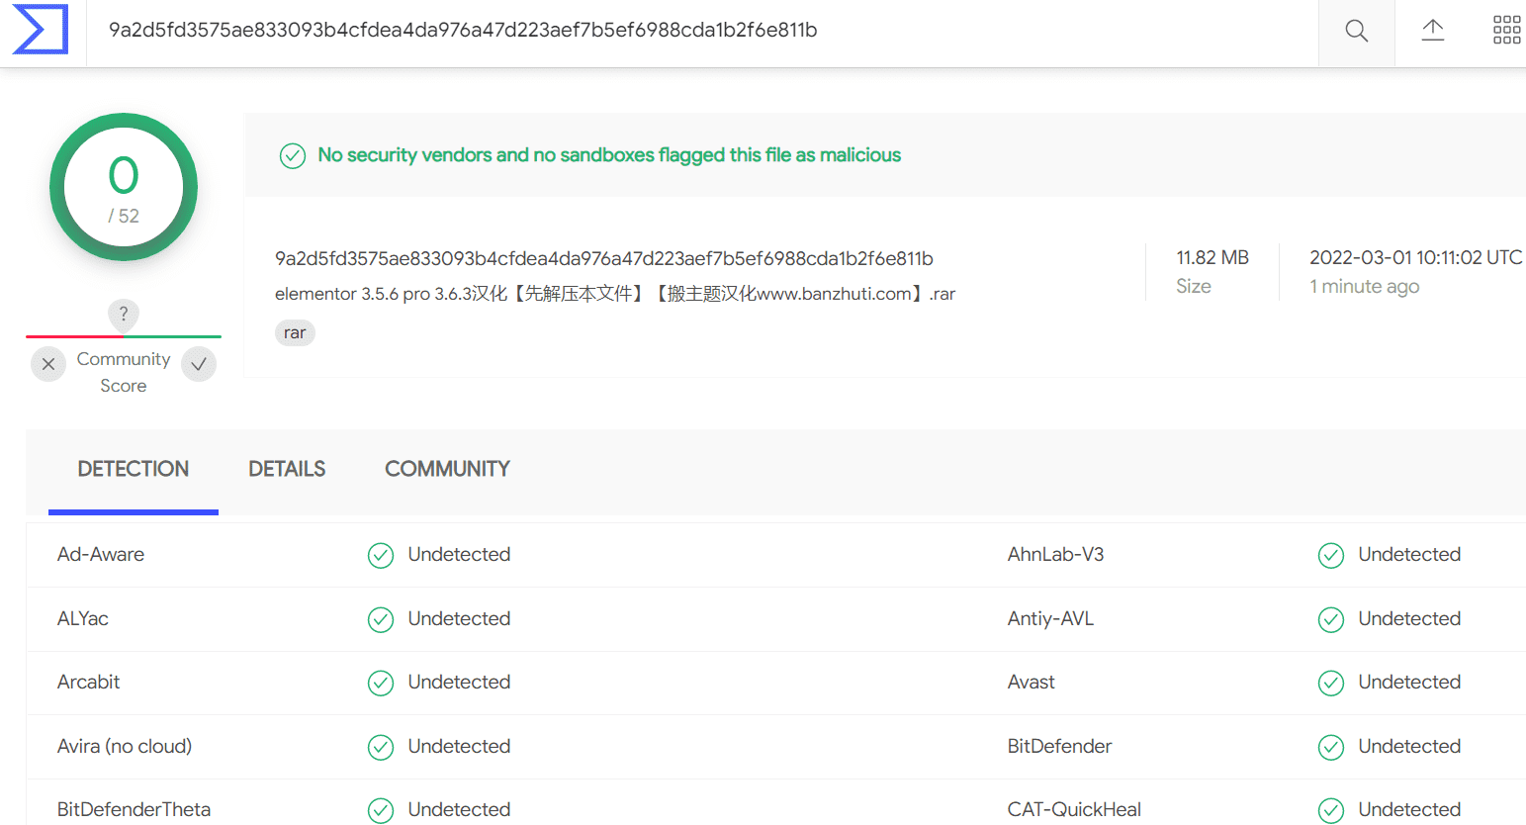Image resolution: width=1526 pixels, height=825 pixels.
Task: Click the elementor .rar file name
Action: click(615, 294)
